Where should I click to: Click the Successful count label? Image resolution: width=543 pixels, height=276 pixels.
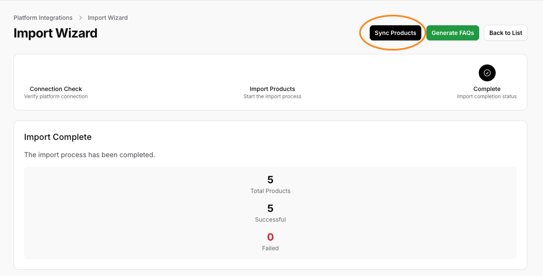pyautogui.click(x=270, y=220)
